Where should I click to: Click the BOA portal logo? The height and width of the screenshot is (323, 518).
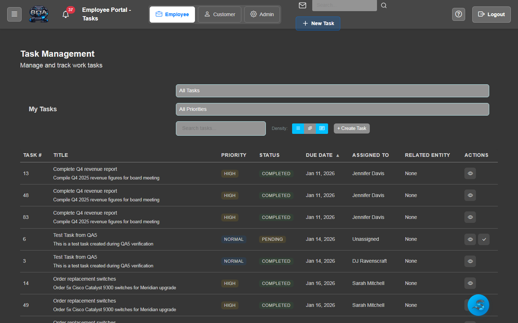pos(39,14)
